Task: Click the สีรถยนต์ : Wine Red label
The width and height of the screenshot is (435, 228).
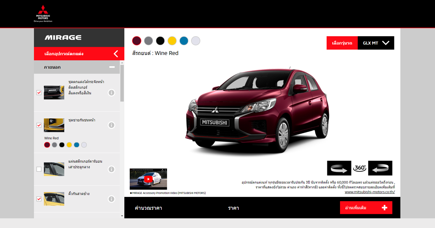Action: click(156, 53)
